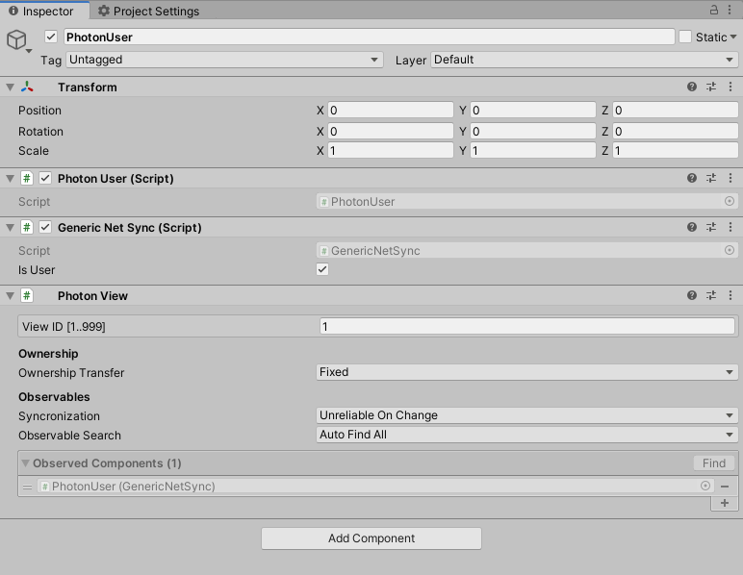Add observed component with plus button
The image size is (743, 575).
point(725,503)
